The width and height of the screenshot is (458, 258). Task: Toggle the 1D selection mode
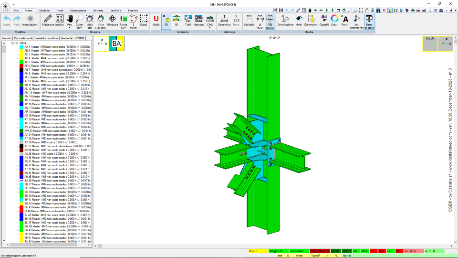(x=177, y=21)
